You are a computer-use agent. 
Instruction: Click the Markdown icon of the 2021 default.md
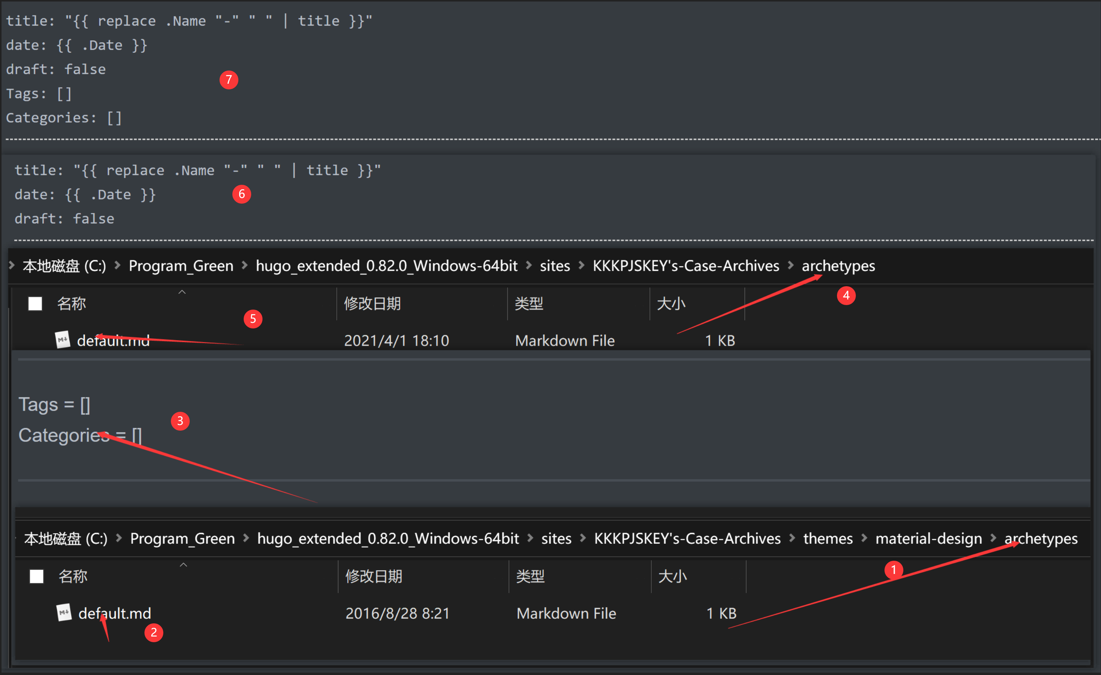click(x=63, y=340)
